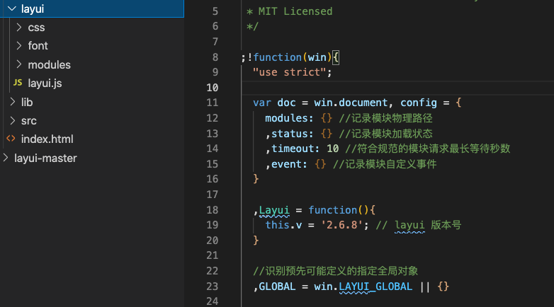554x307 pixels.
Task: Click the closing brace on line 20
Action: 256,241
